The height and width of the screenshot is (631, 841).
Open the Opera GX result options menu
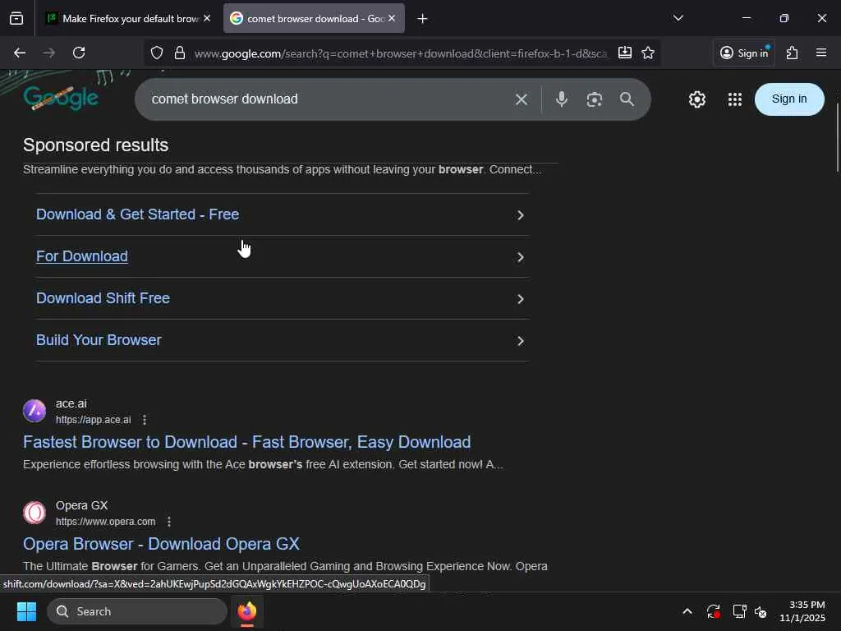tap(169, 522)
